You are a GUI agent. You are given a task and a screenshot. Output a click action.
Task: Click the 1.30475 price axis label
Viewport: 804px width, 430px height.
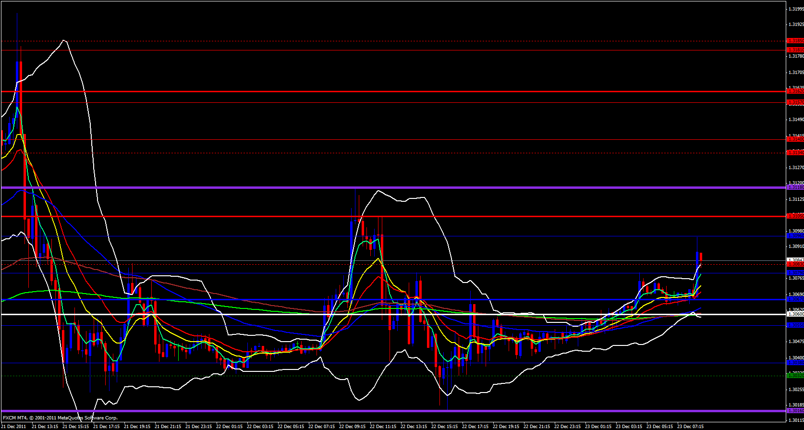pos(796,341)
